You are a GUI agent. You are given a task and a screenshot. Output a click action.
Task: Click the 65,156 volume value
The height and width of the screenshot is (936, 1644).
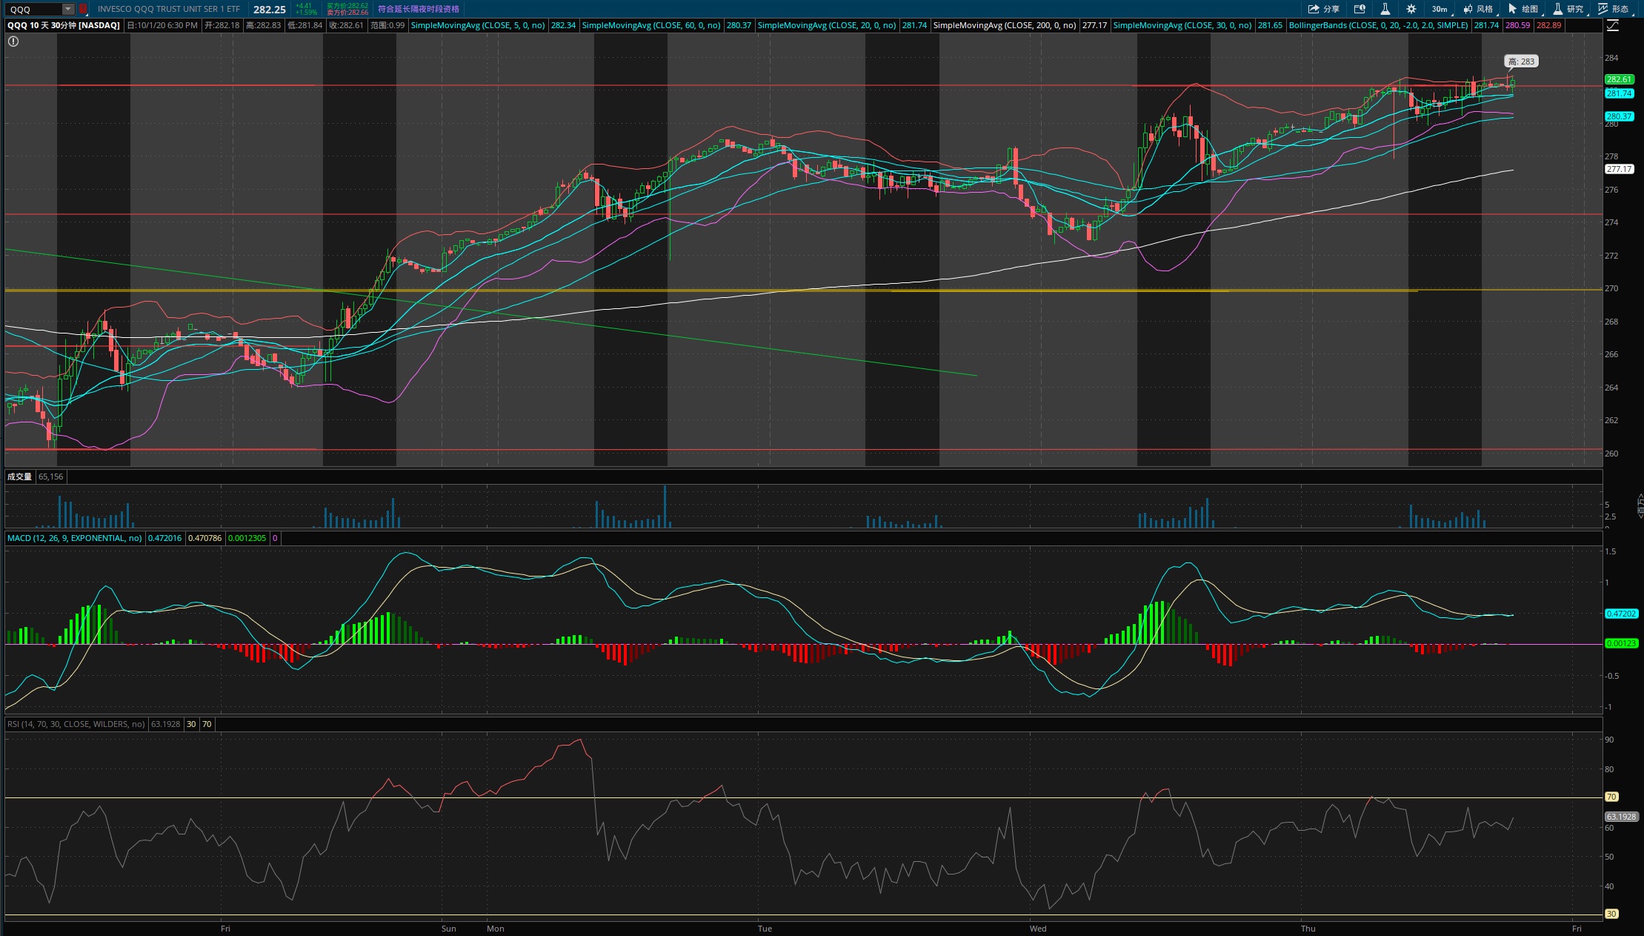pos(50,477)
